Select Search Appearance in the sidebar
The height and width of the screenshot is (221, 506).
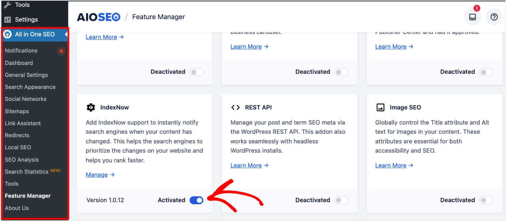pyautogui.click(x=30, y=87)
